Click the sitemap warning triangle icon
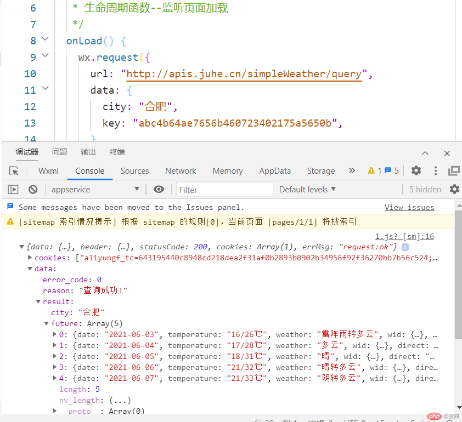 pyautogui.click(x=10, y=221)
